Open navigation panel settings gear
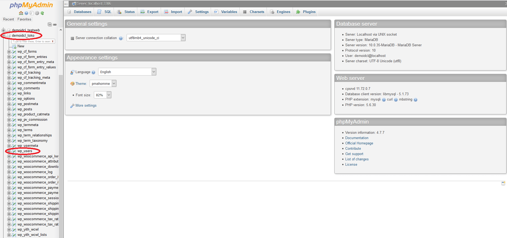This screenshot has width=507, height=238. tap(37, 13)
